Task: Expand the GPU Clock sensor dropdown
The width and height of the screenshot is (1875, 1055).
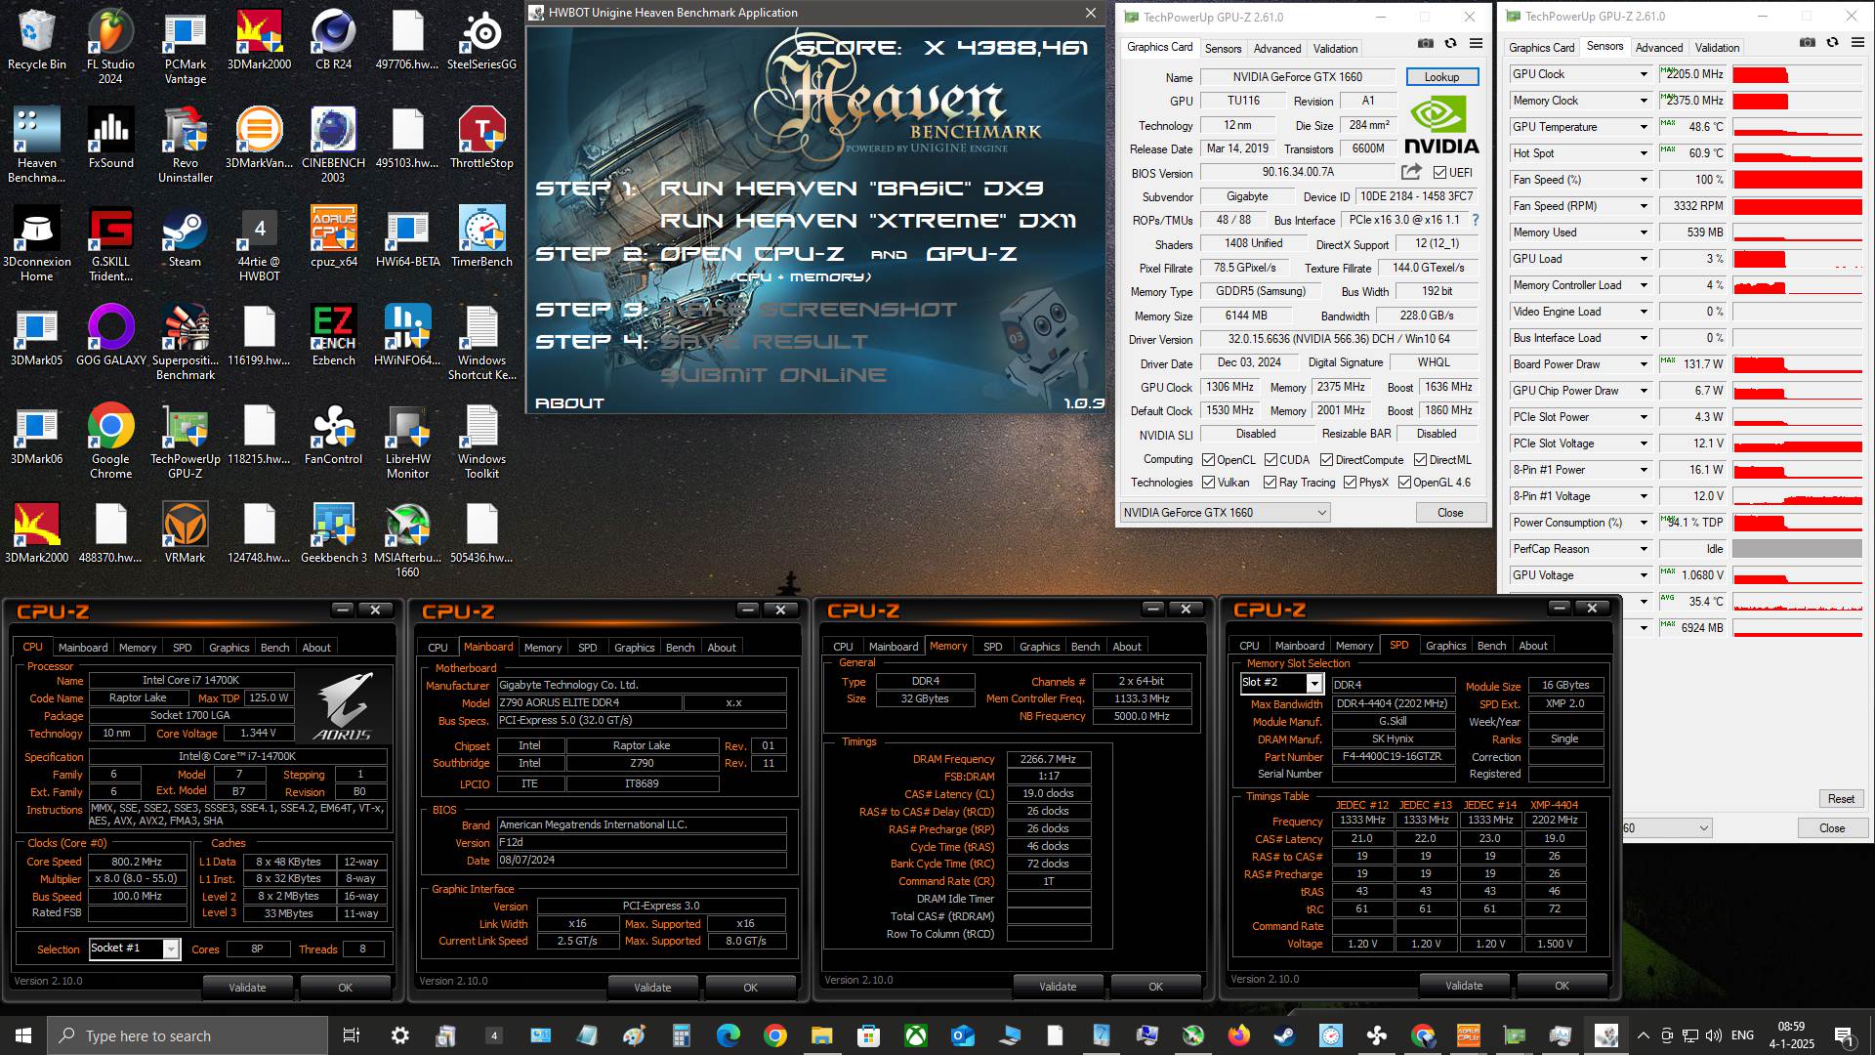Action: click(1644, 74)
